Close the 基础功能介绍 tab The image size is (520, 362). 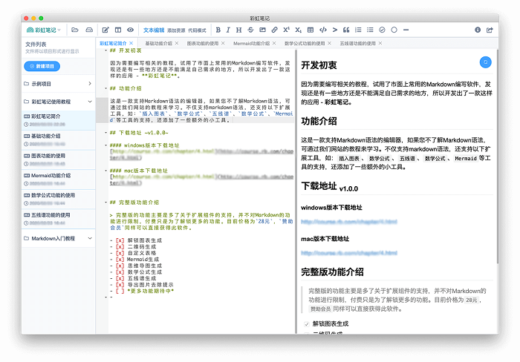pyautogui.click(x=177, y=43)
